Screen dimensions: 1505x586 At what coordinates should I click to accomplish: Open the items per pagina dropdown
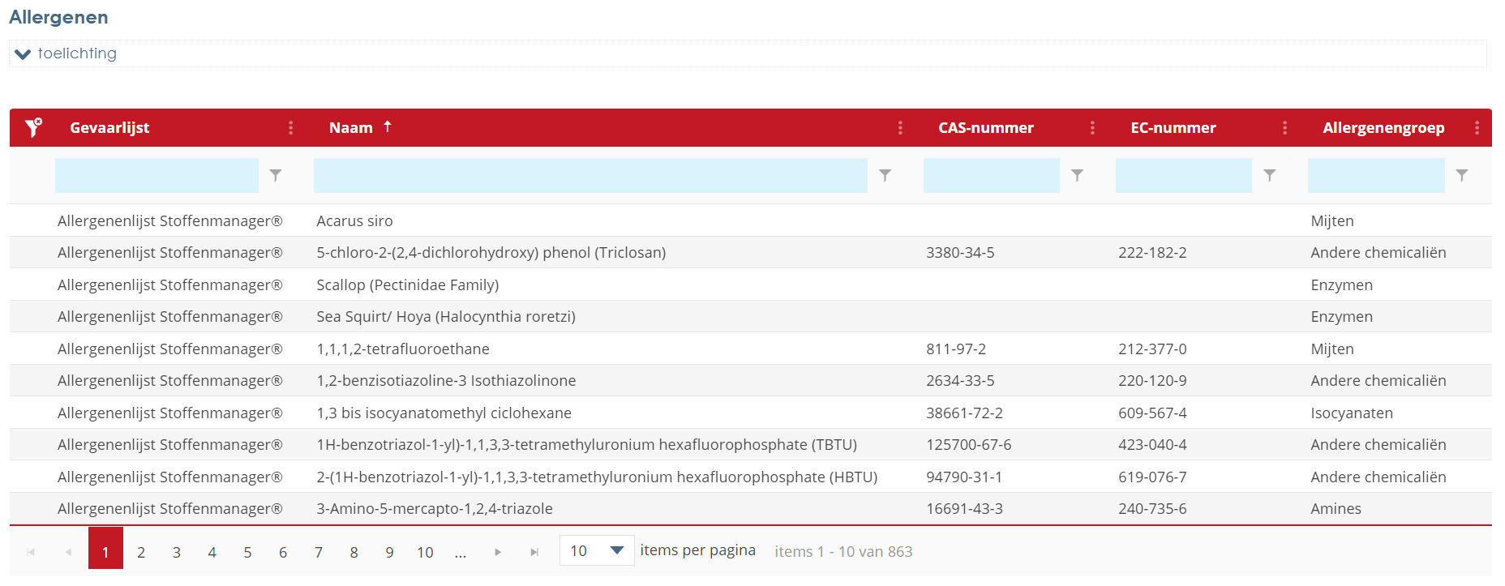[x=616, y=551]
